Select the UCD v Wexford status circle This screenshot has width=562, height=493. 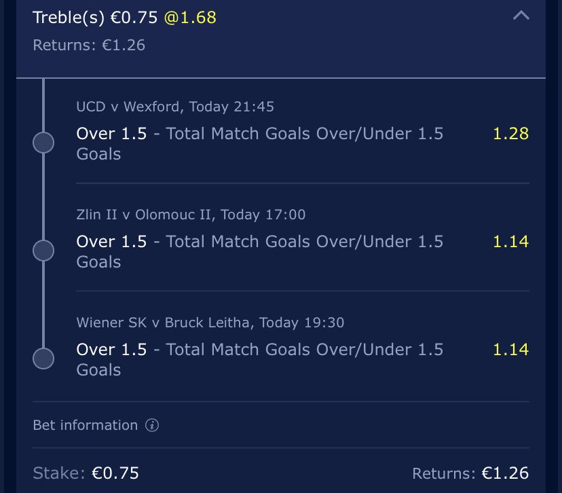pyautogui.click(x=43, y=143)
